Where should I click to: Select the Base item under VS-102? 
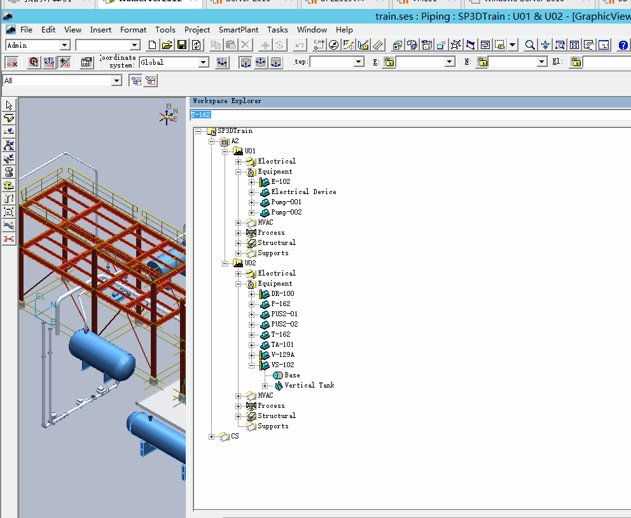pos(292,375)
